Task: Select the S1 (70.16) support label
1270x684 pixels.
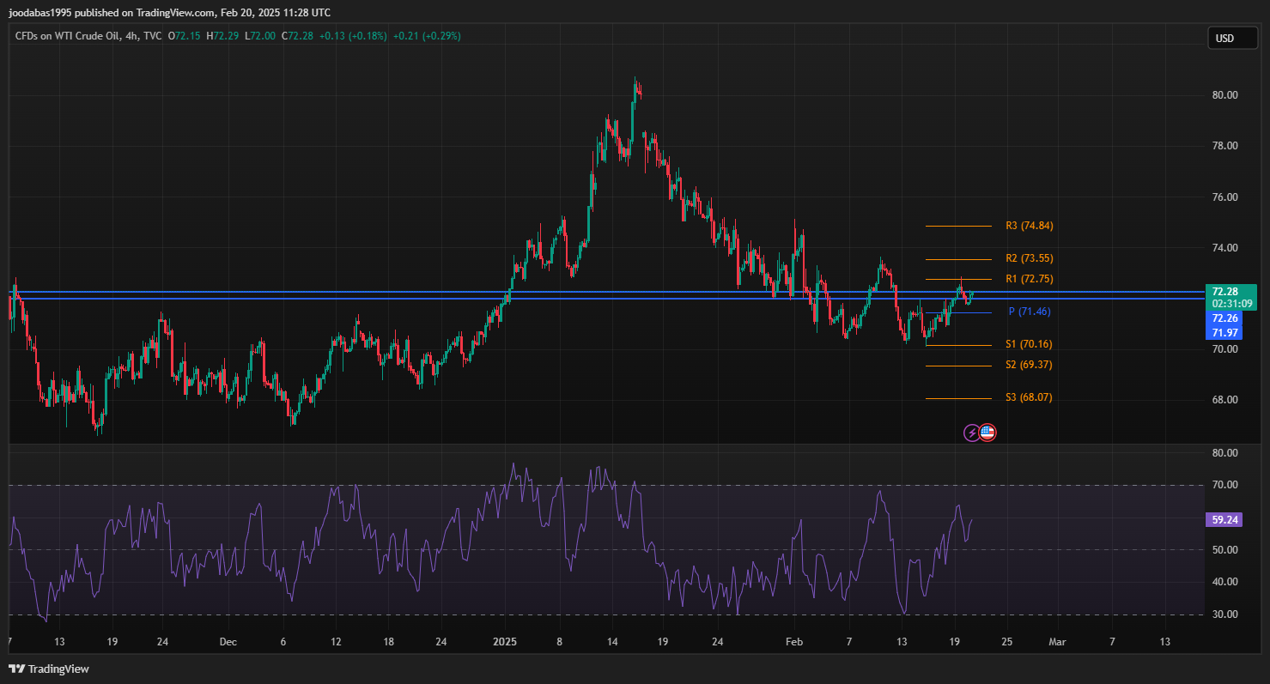Action: point(1029,344)
